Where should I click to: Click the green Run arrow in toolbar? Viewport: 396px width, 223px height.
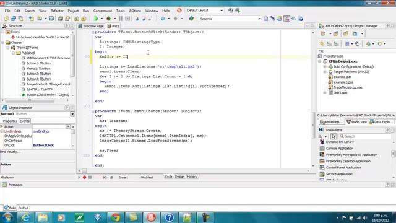click(96, 19)
